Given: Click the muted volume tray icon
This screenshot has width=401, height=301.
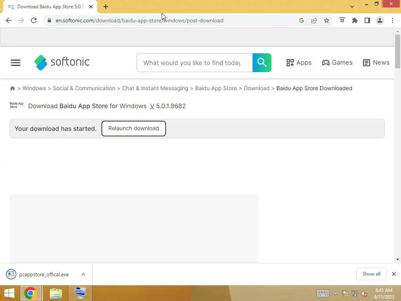Looking at the screenshot, I should (364, 294).
